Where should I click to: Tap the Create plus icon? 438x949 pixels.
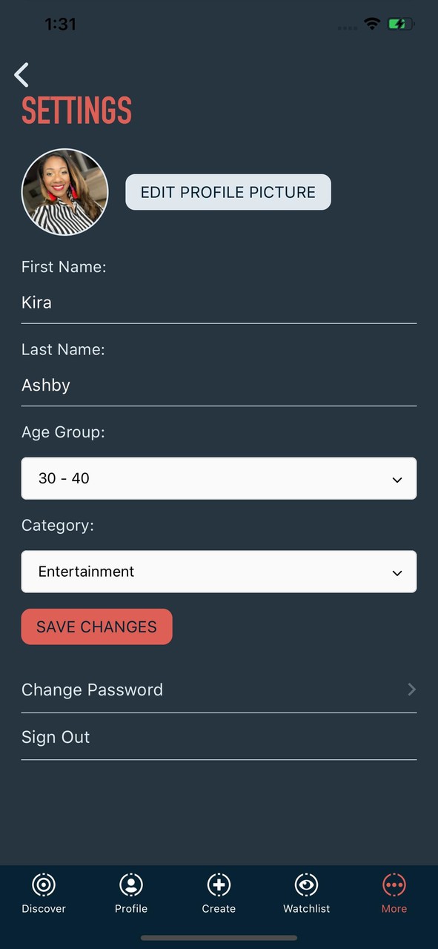(x=219, y=885)
